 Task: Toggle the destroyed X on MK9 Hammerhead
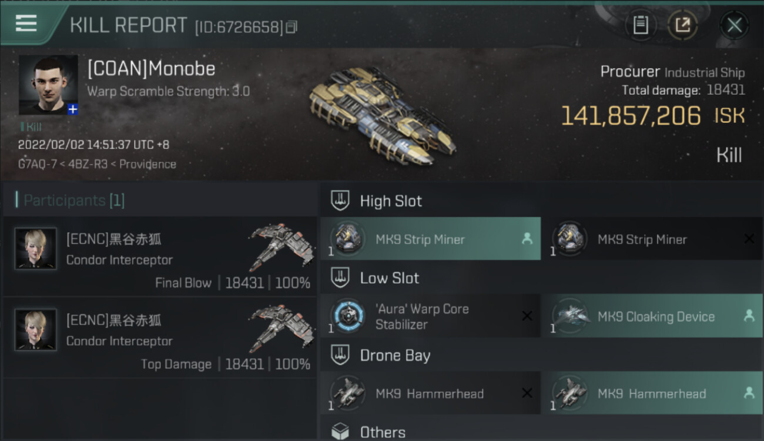click(527, 393)
